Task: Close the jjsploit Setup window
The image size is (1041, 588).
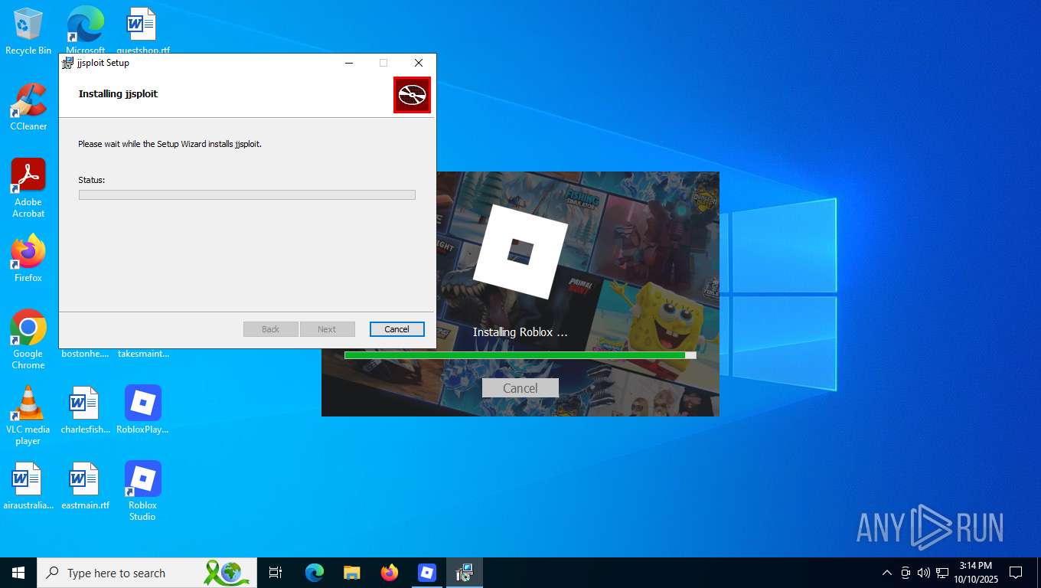Action: [x=418, y=63]
